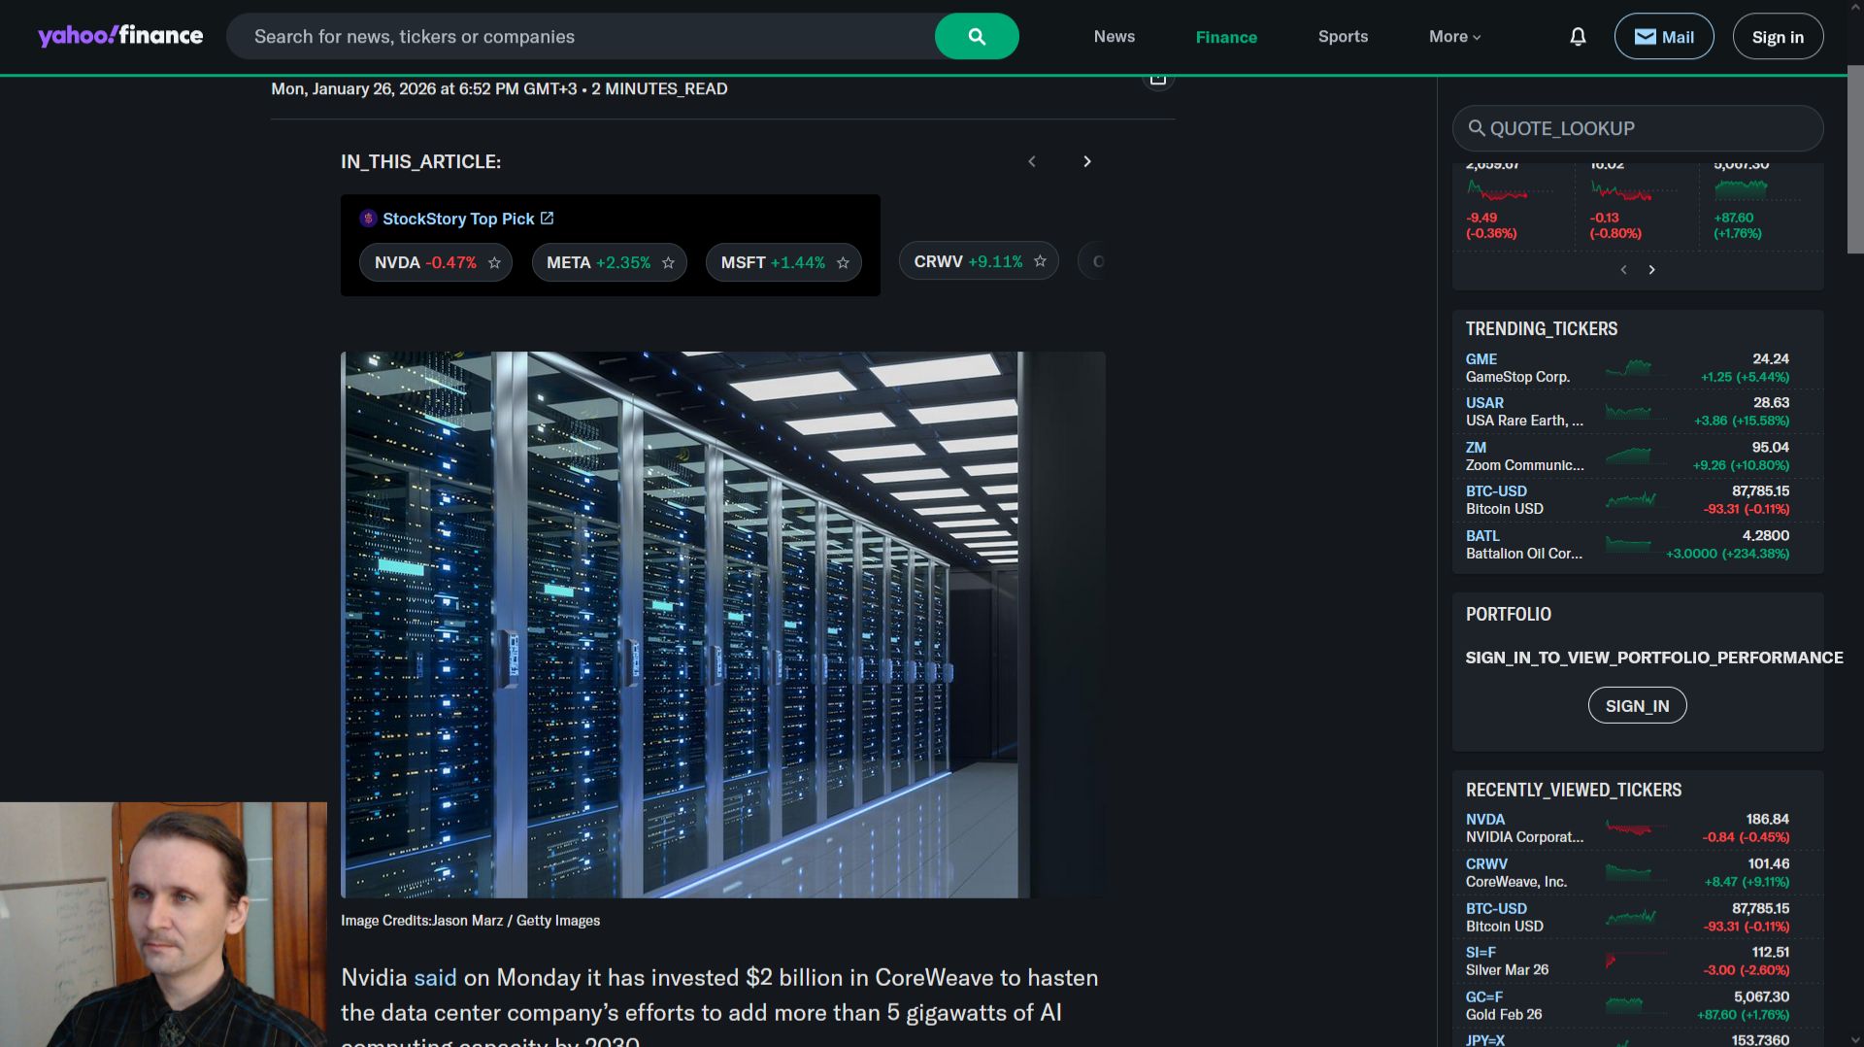This screenshot has height=1047, width=1864.
Task: Add NVDA to watchlist star
Action: pos(494,262)
